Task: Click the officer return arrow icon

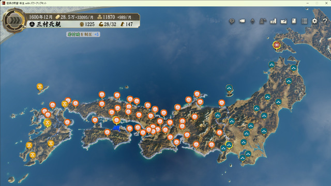Action: [x=263, y=21]
